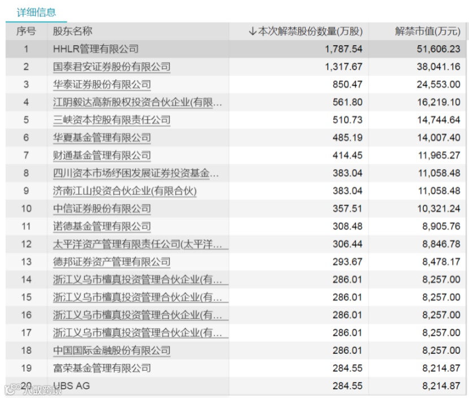This screenshot has width=469, height=399.
Task: Open the 详细信息 tab
Action: [36, 12]
